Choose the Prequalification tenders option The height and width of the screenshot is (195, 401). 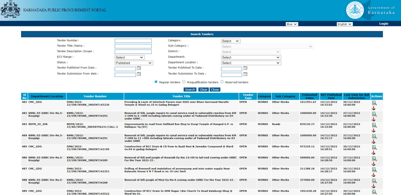click(184, 82)
